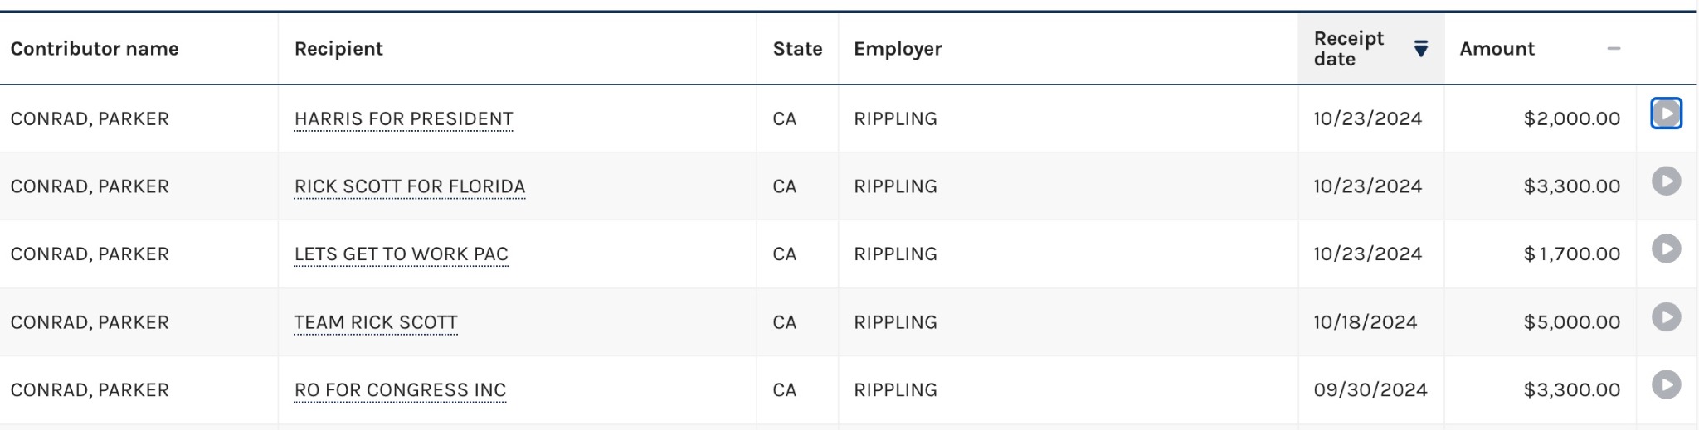Expand the Ro for Congress Inc row
1699x430 pixels.
1666,385
